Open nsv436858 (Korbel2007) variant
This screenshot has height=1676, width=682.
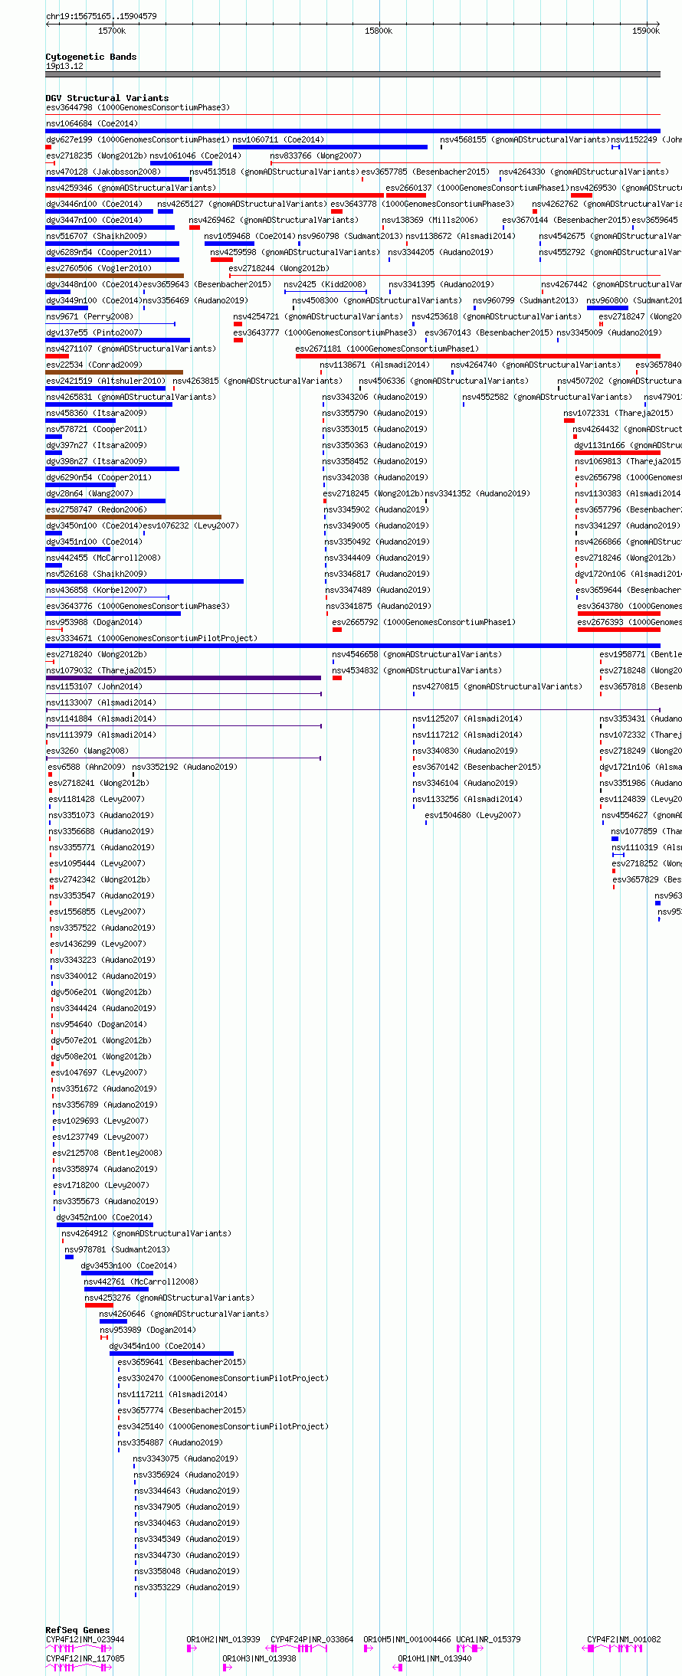point(97,590)
